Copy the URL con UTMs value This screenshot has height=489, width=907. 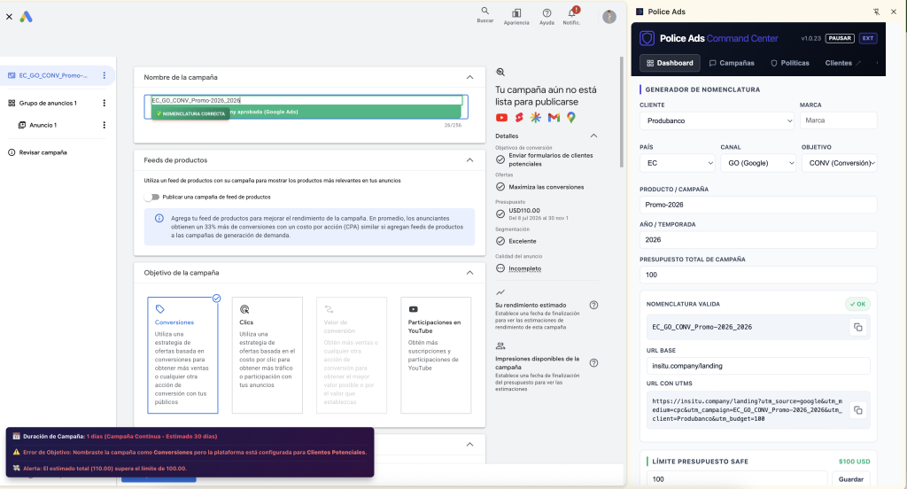(857, 410)
